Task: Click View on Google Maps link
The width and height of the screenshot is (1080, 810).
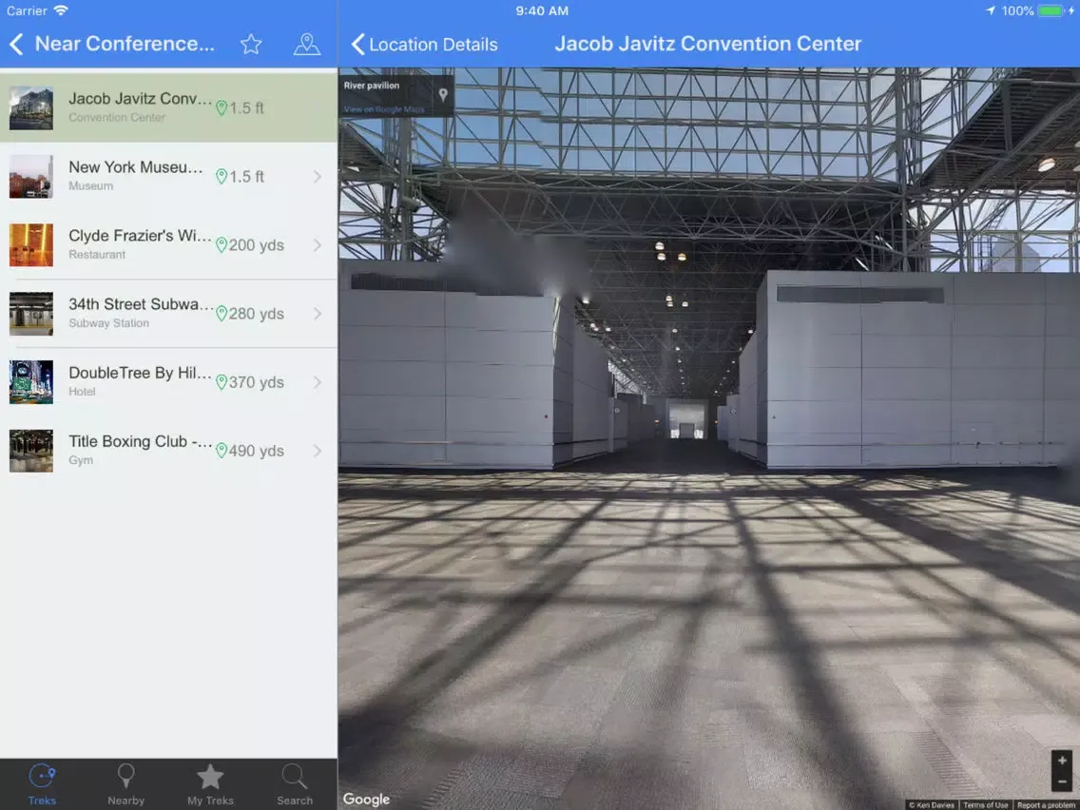Action: [x=384, y=109]
